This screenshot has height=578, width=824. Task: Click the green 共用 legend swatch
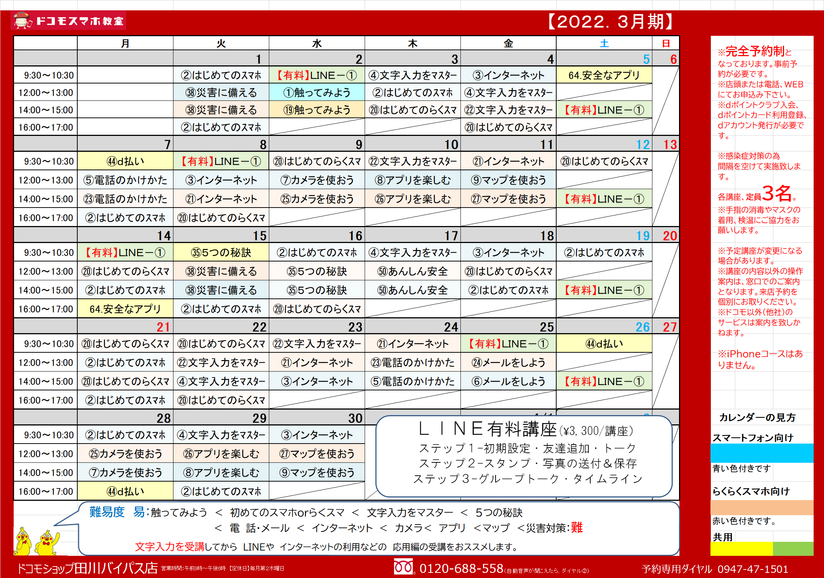tap(793, 548)
